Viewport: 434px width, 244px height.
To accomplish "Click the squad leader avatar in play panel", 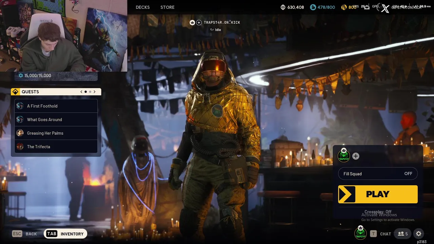I will (344, 156).
